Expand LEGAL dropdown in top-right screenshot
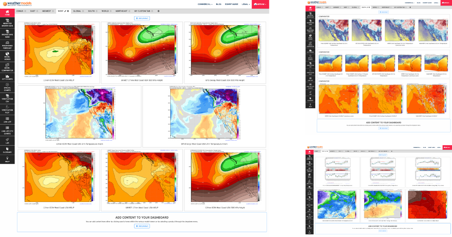Screen dimensions: 452x237 (436, 3)
